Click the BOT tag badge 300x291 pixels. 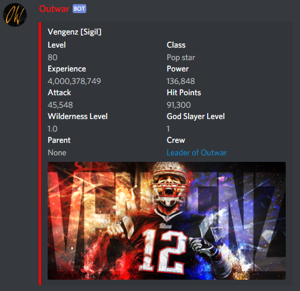coord(79,9)
